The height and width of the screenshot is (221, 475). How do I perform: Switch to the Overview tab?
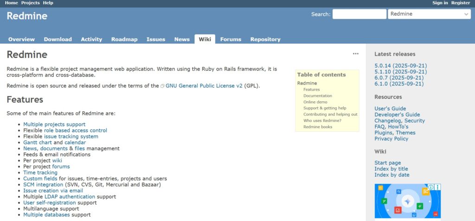click(21, 39)
